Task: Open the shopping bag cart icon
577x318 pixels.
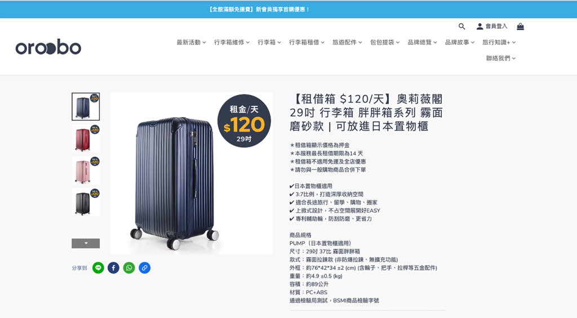Action: [520, 26]
